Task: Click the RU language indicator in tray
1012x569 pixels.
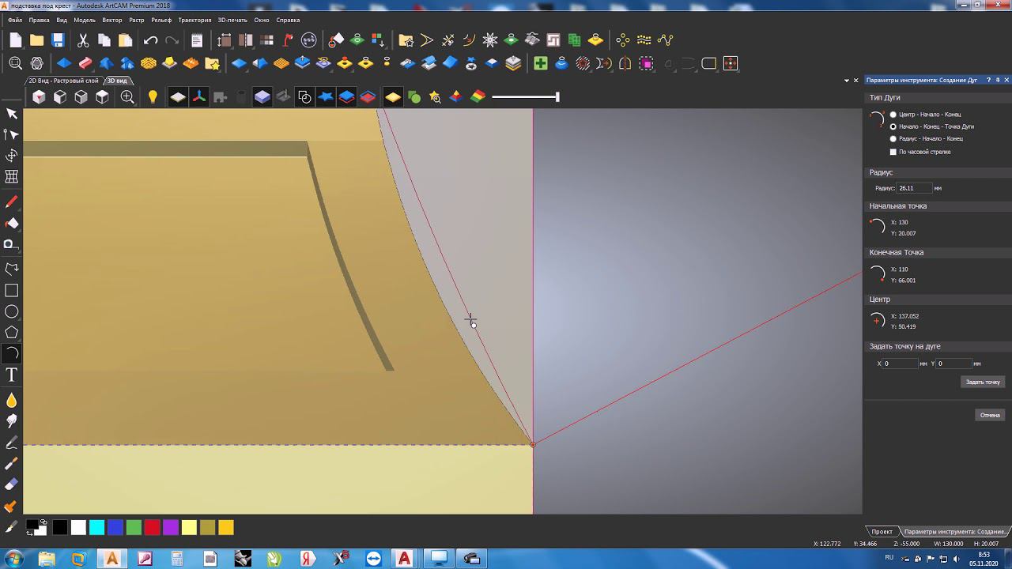Action: click(889, 557)
